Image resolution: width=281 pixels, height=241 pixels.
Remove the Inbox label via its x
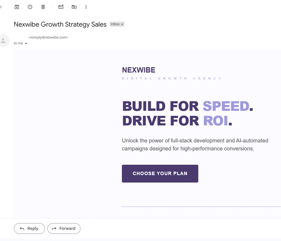click(x=122, y=24)
